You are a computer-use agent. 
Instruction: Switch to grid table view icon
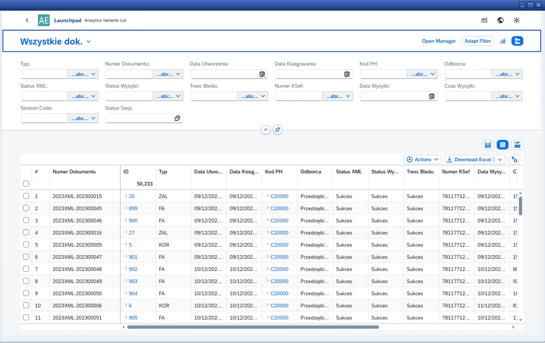pos(503,145)
